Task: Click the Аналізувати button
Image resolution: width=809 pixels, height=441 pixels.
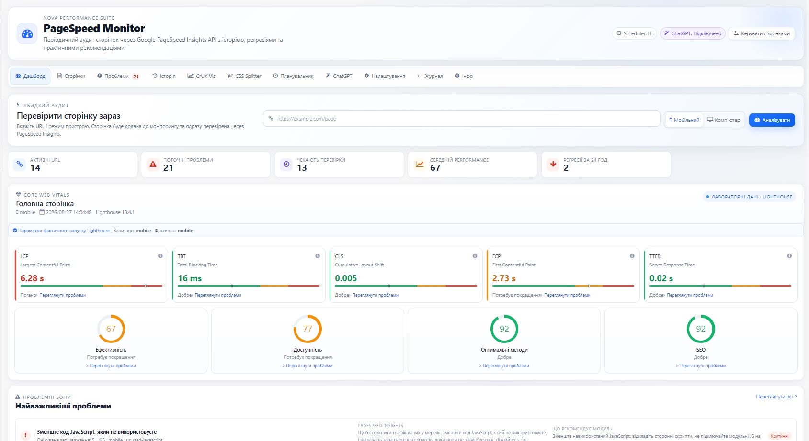Action: 772,120
